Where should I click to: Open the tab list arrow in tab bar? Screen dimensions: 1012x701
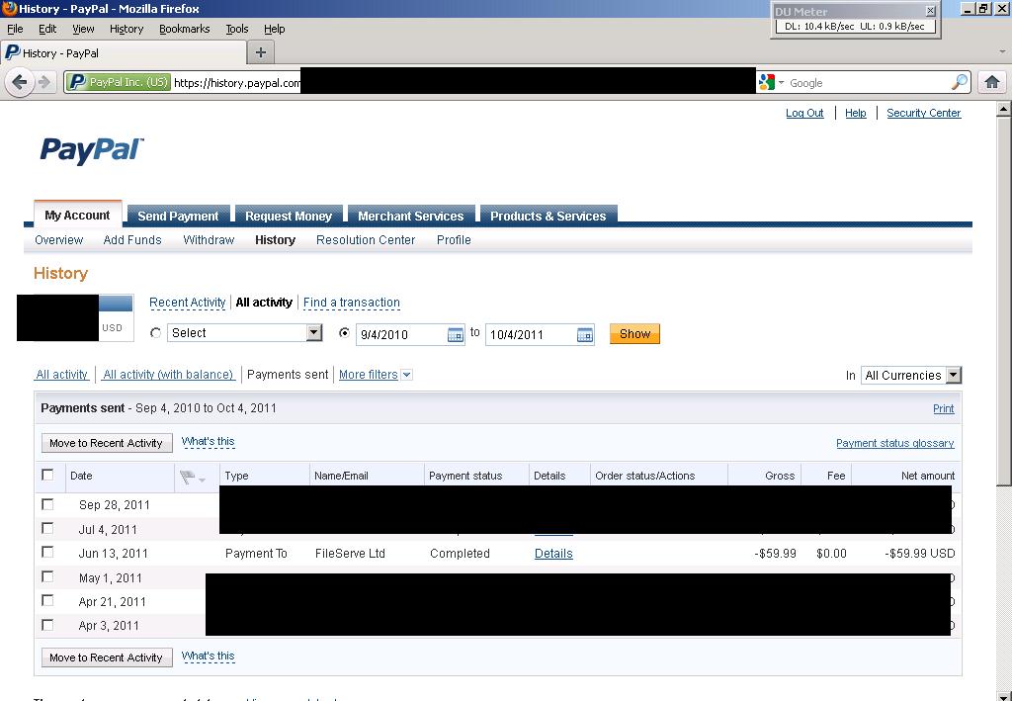1002,51
